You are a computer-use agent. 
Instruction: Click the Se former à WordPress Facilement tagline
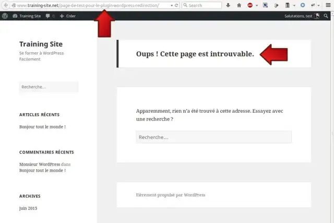point(42,56)
